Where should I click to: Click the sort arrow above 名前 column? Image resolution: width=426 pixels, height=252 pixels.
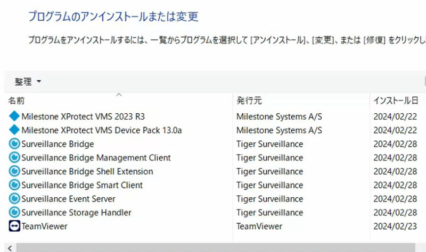coord(119,95)
